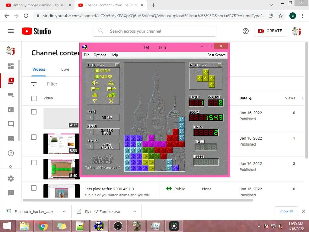Open the Dashboard icon in Studio sidebar
The image size is (309, 232).
pyautogui.click(x=11, y=66)
